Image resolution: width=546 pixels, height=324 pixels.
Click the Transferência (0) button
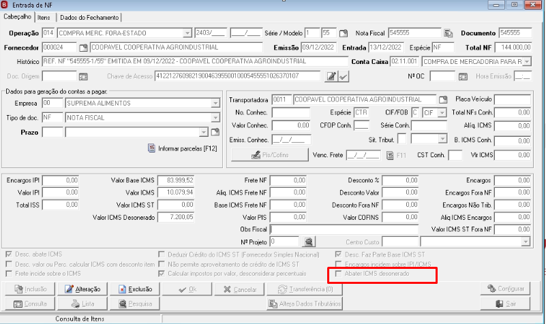(x=305, y=289)
